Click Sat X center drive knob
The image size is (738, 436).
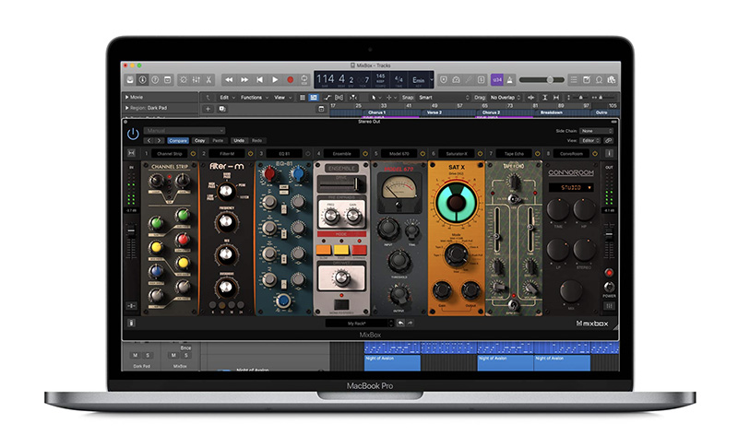[456, 202]
